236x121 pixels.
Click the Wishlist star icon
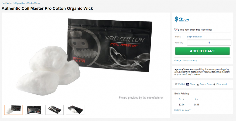[x=176, y=84]
